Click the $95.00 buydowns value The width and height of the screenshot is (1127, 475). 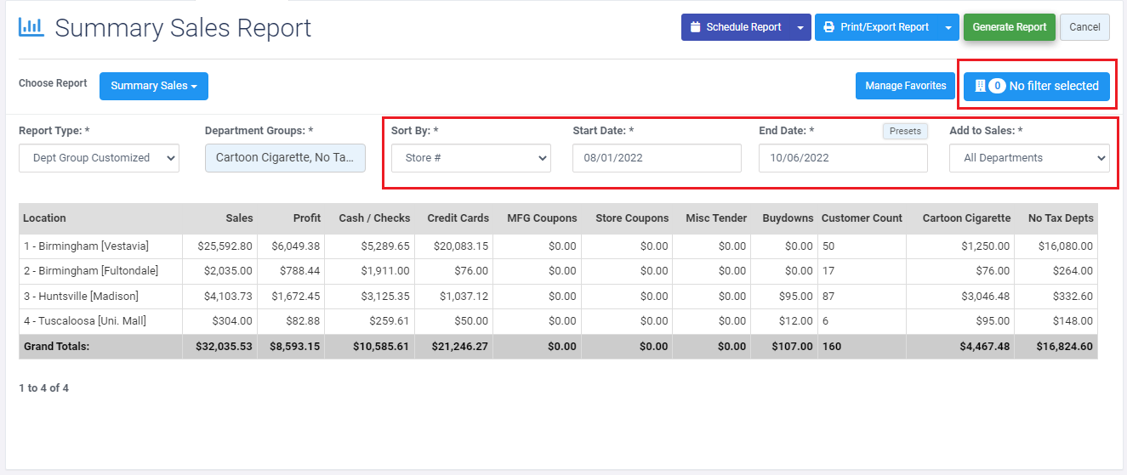click(795, 297)
